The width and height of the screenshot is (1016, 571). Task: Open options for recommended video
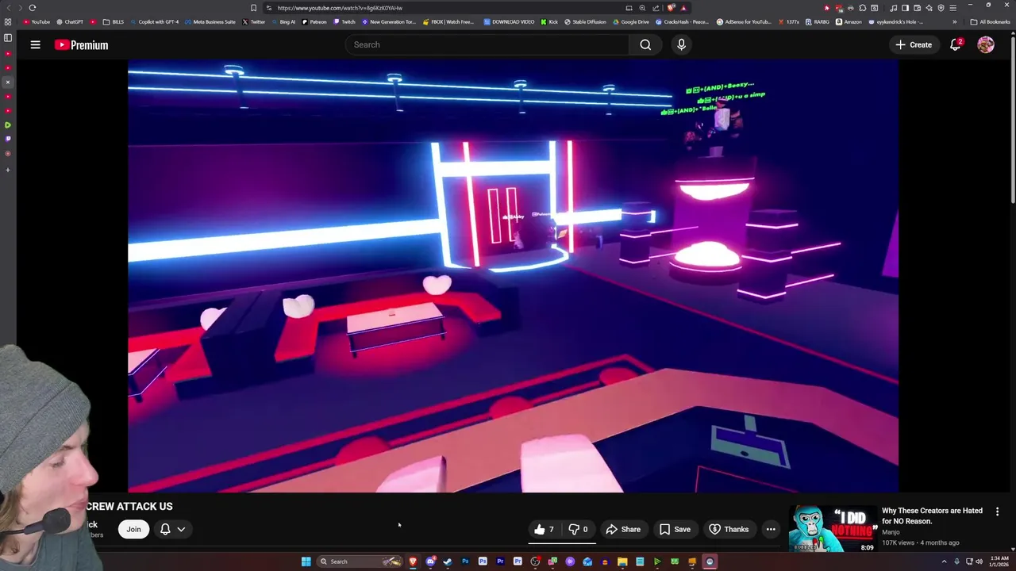[x=997, y=512]
